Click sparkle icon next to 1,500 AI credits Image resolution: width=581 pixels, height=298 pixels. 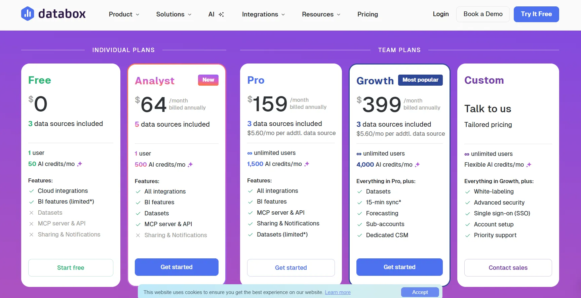(307, 164)
